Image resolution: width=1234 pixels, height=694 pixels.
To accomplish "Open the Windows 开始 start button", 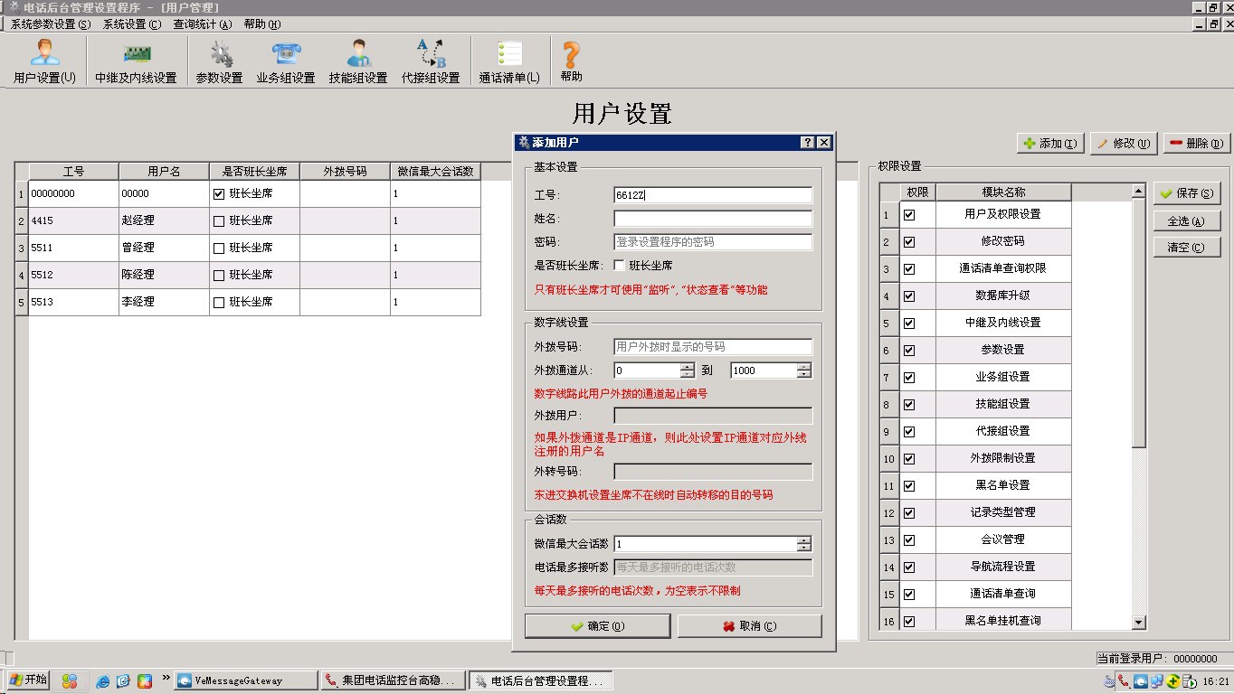I will click(27, 680).
